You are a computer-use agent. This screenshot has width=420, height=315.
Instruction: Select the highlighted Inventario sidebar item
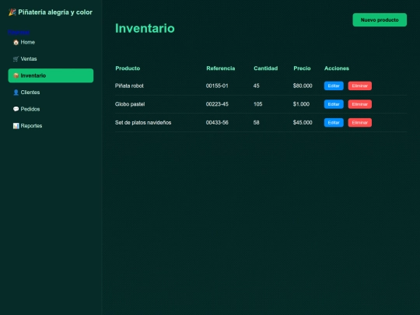click(x=51, y=75)
